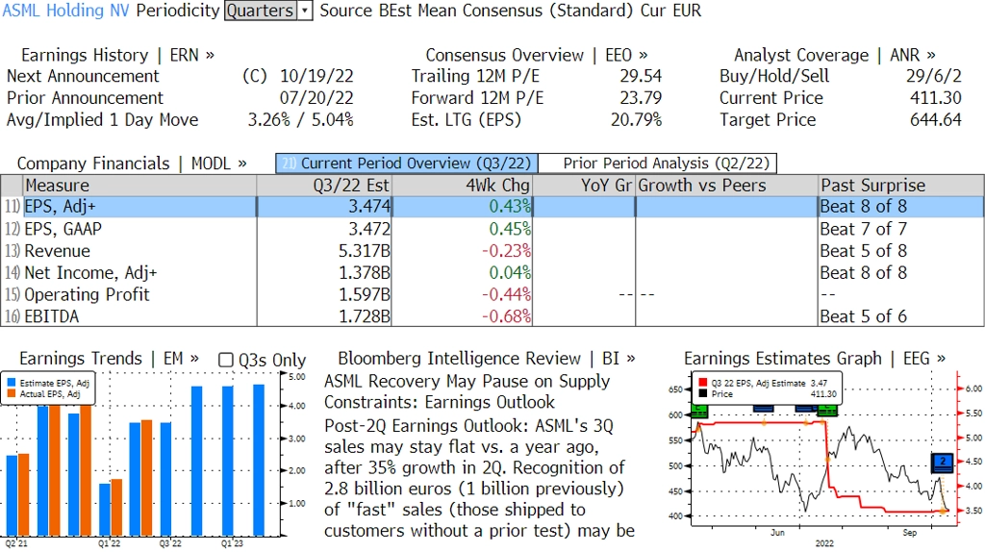Click the Forward 12M P/E value 23.79
This screenshot has height=552, width=985.
pyautogui.click(x=641, y=98)
